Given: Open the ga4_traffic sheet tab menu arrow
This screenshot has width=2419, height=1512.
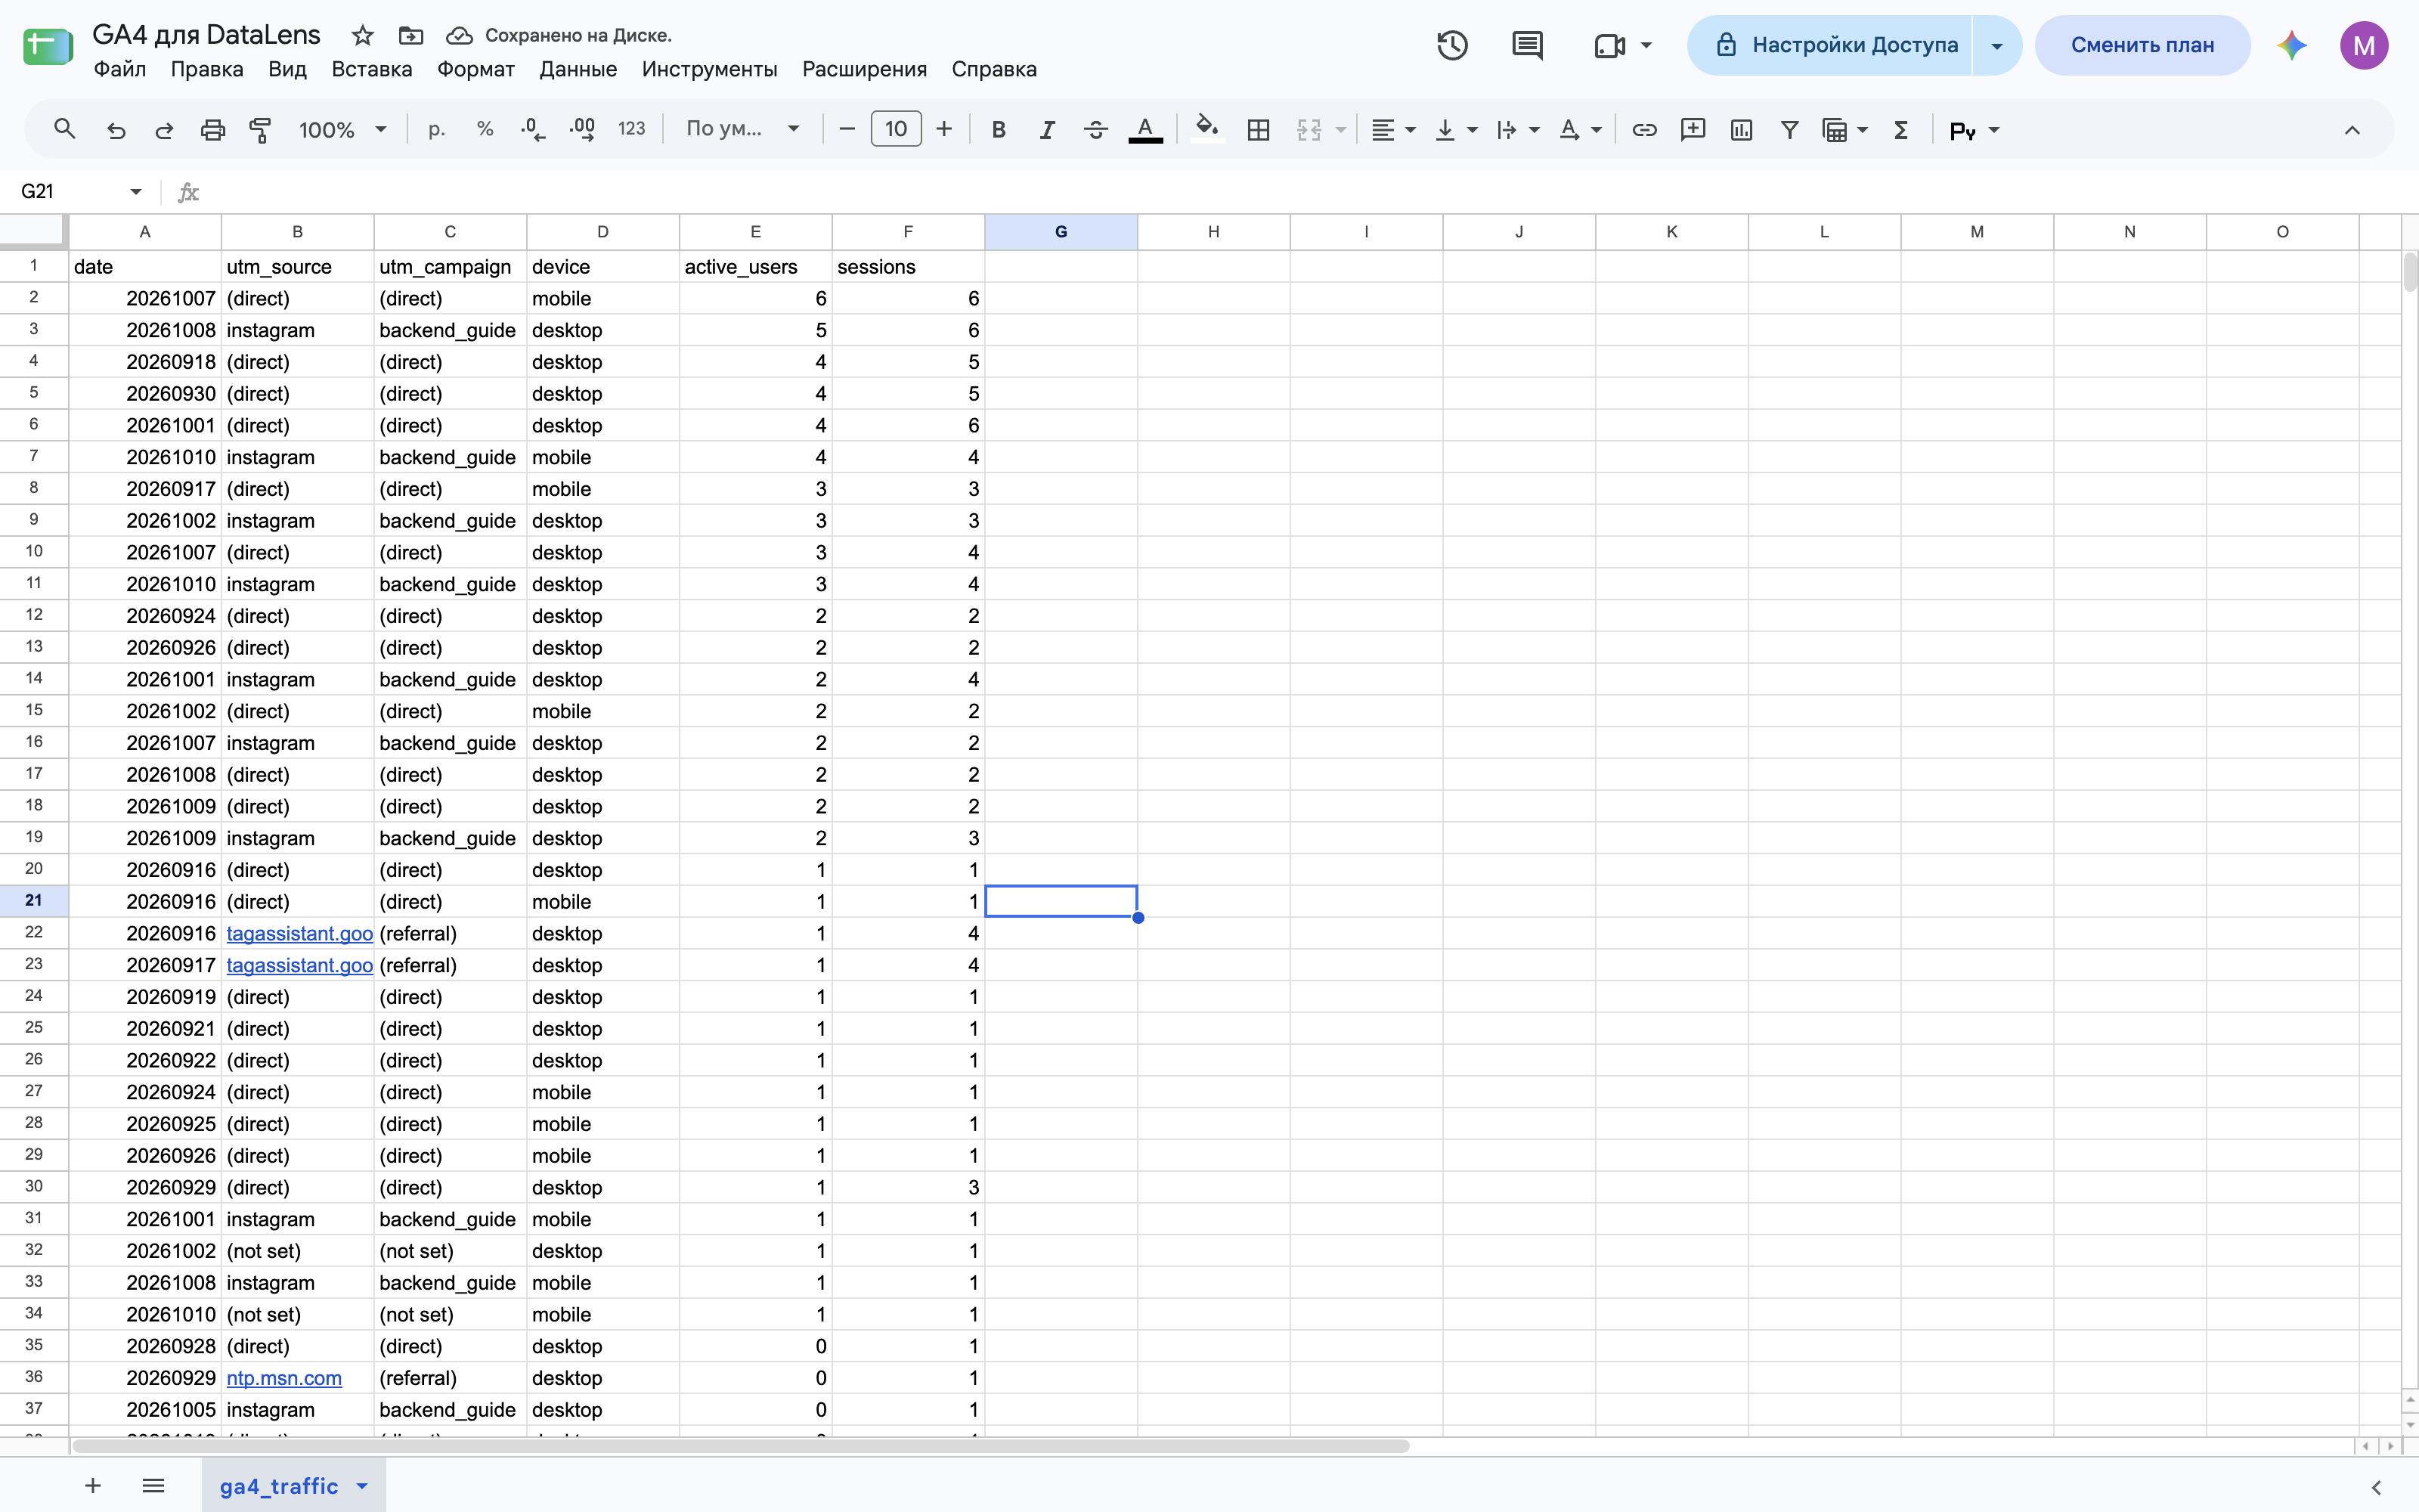Looking at the screenshot, I should coord(362,1486).
